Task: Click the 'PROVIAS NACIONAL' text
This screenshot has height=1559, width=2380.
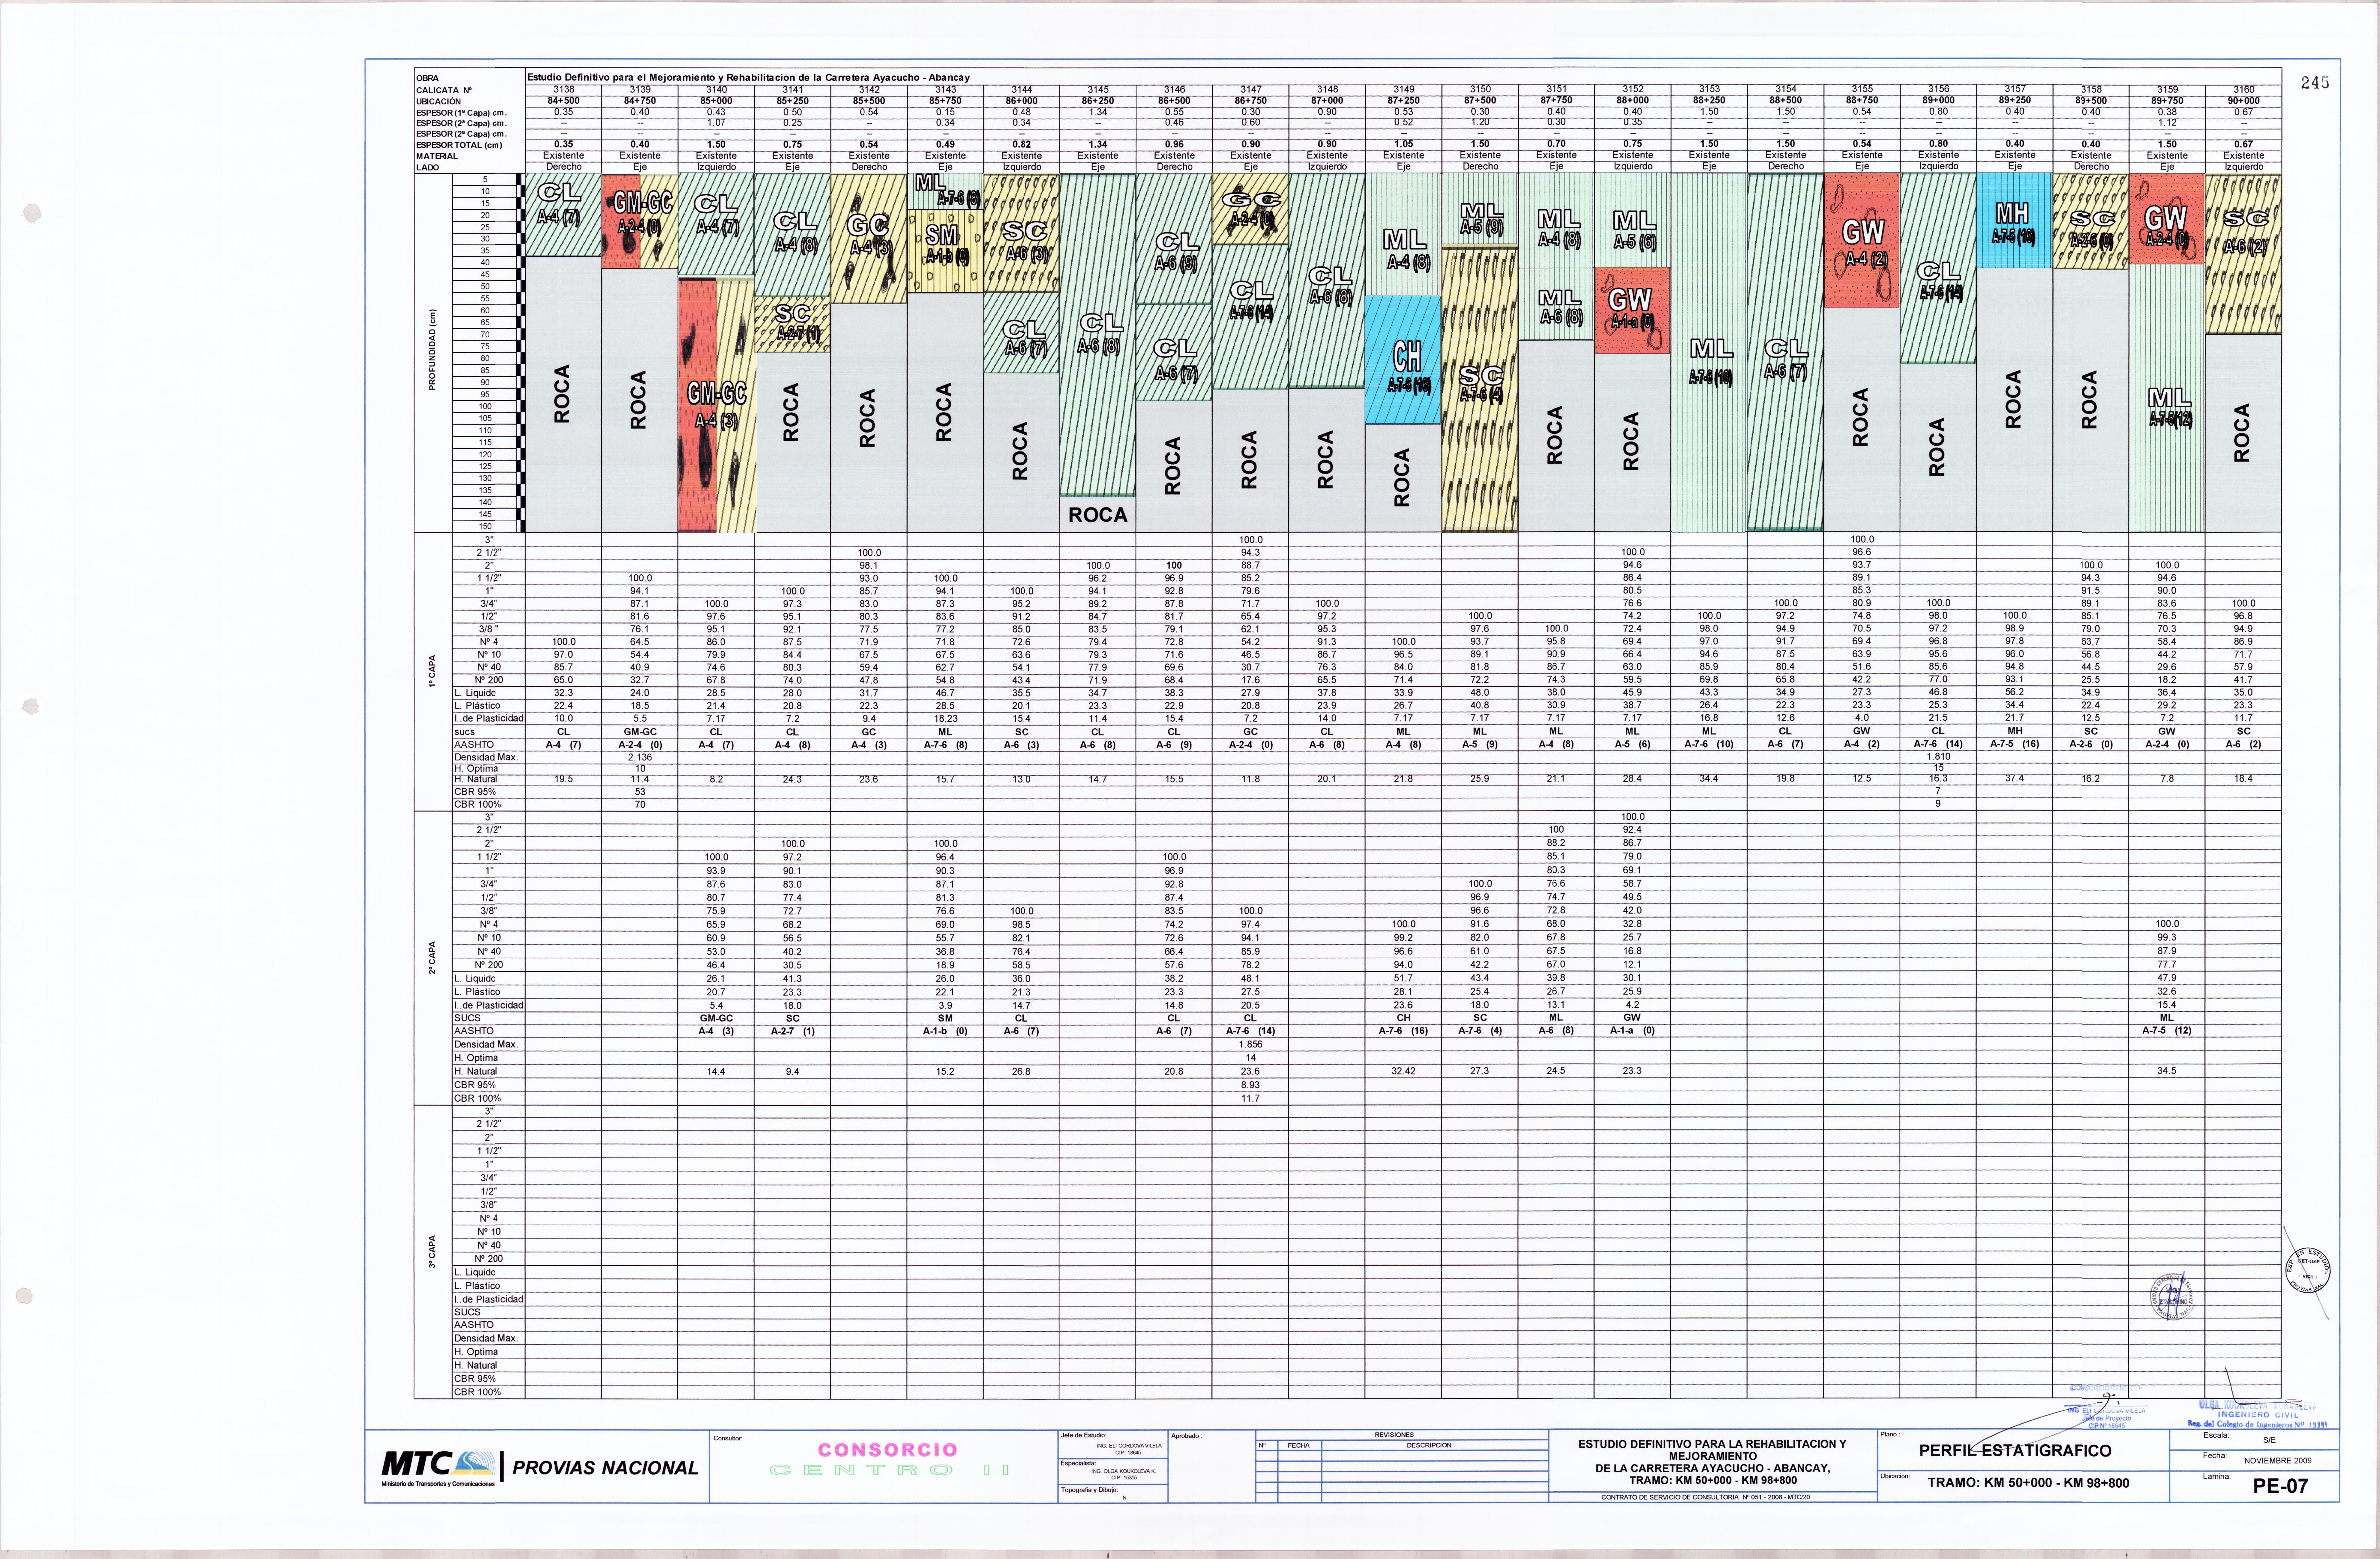Action: (x=605, y=1468)
